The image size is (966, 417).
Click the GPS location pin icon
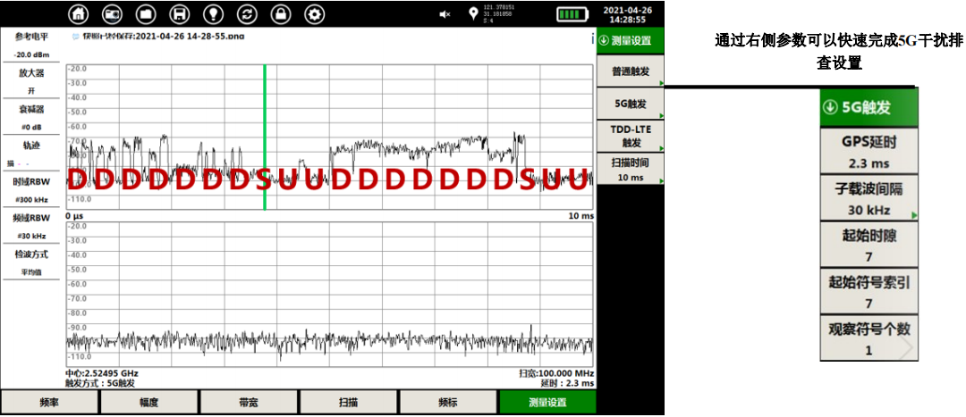pyautogui.click(x=473, y=14)
